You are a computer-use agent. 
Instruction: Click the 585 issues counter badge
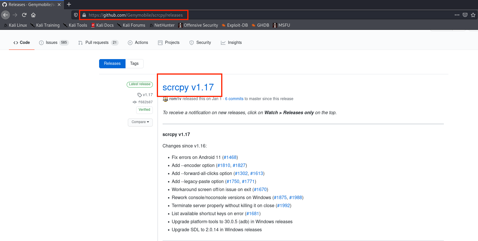tap(64, 42)
